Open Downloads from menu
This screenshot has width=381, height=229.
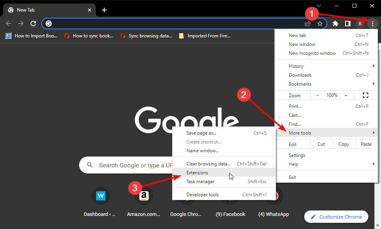coord(326,75)
